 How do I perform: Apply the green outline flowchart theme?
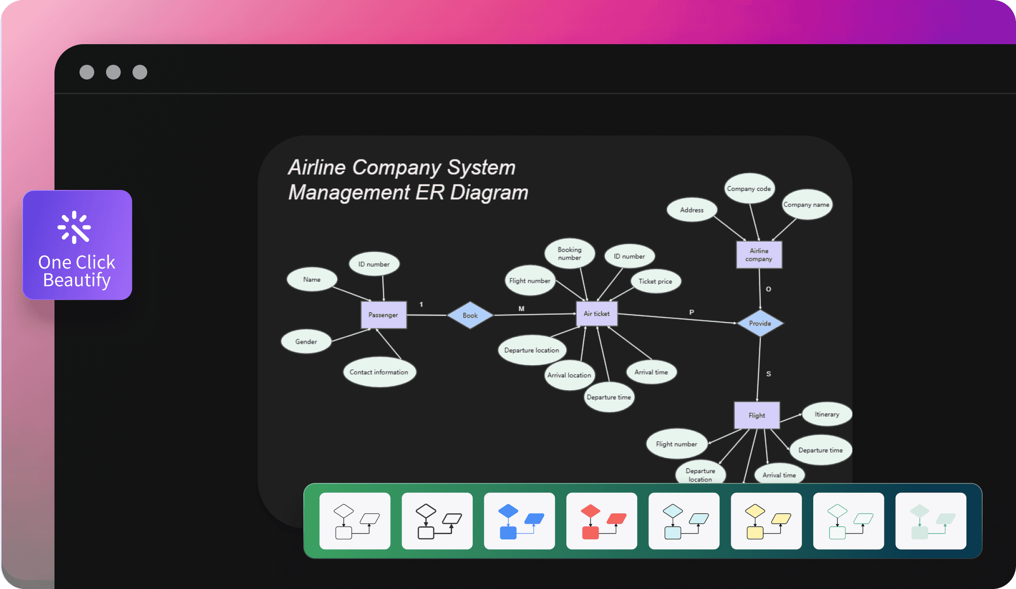(849, 521)
